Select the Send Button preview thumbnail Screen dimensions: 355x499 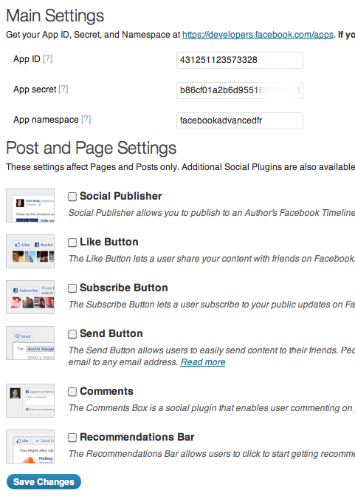tap(30, 343)
